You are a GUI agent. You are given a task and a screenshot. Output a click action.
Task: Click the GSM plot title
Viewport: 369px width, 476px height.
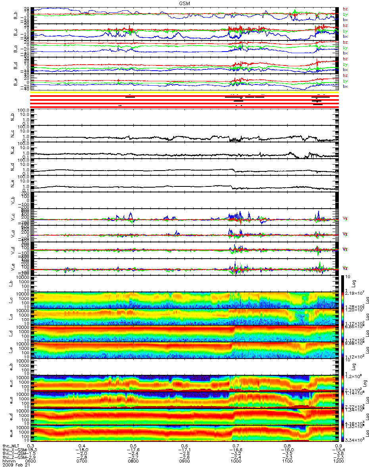[x=184, y=3]
